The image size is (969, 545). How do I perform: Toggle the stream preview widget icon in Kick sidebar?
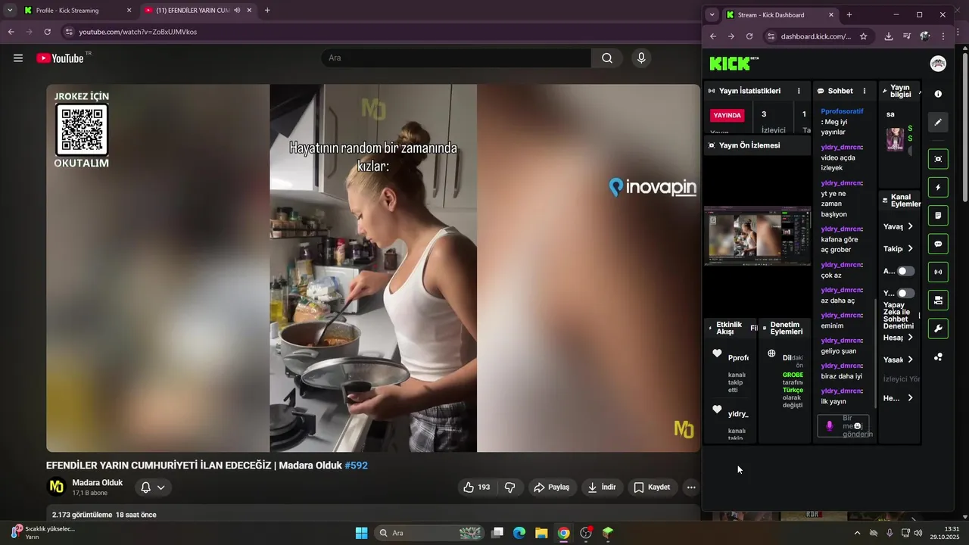click(938, 159)
